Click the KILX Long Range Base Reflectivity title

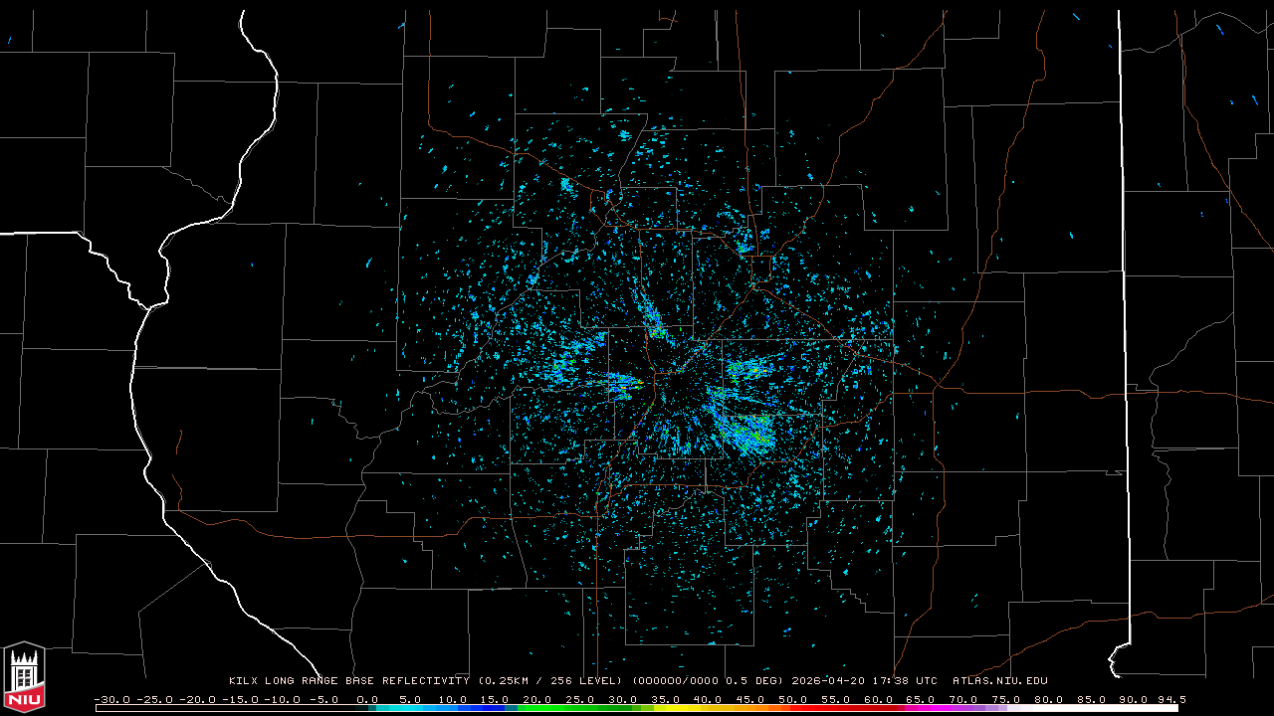pyautogui.click(x=348, y=681)
